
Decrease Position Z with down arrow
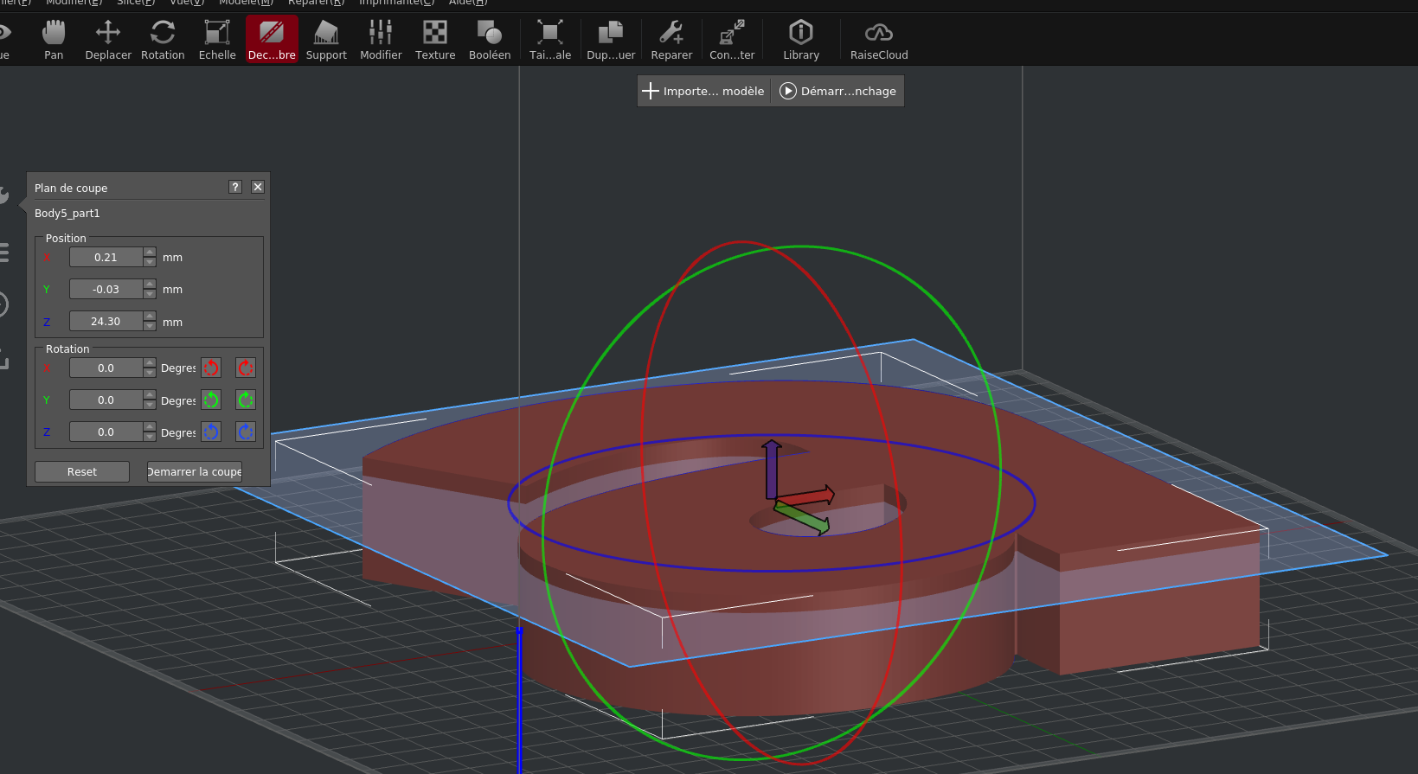150,326
